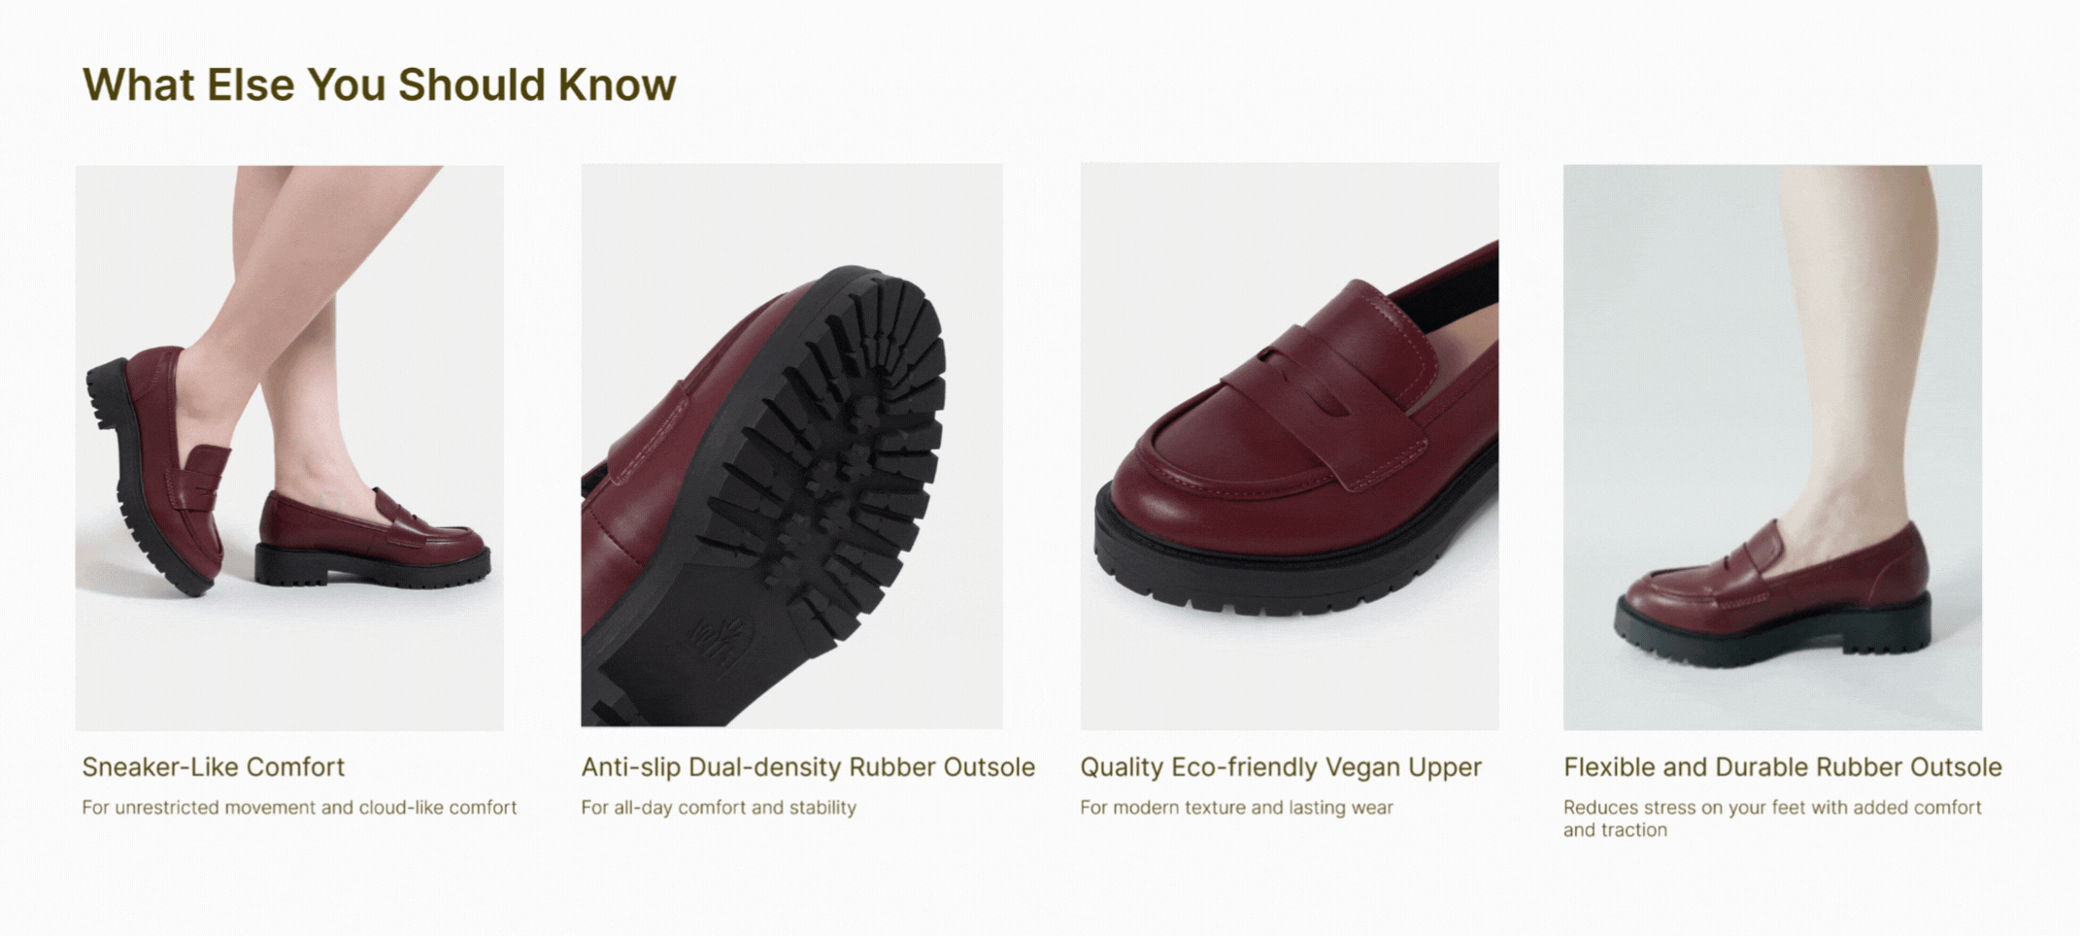Viewport: 2080px width, 936px height.
Task: Open the black lug outsole close-up image
Action: pos(791,446)
